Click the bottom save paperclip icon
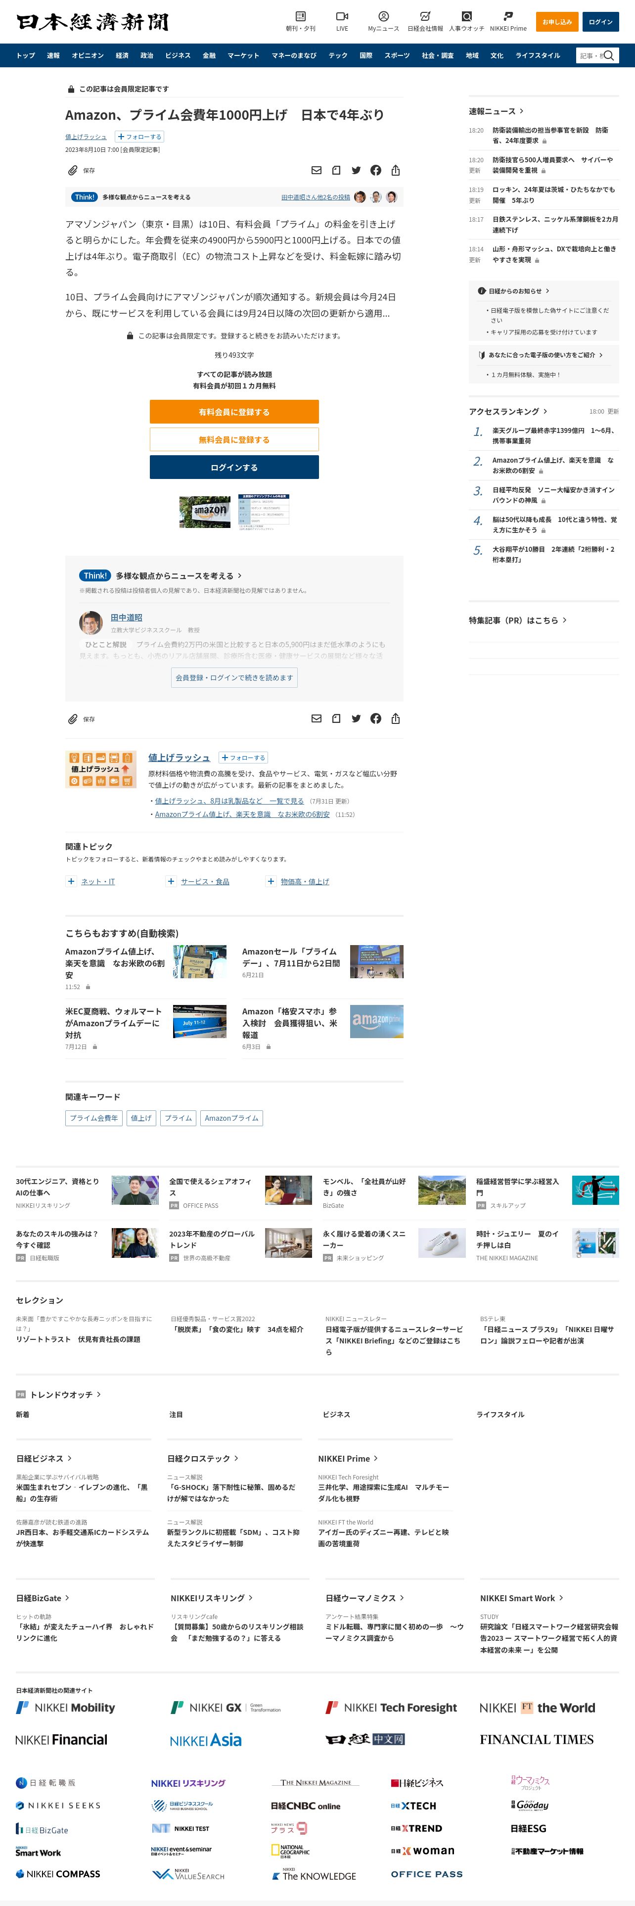Image resolution: width=635 pixels, height=1906 pixels. [x=72, y=718]
